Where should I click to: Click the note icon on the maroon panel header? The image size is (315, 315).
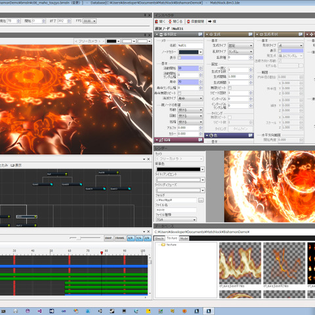200,140
